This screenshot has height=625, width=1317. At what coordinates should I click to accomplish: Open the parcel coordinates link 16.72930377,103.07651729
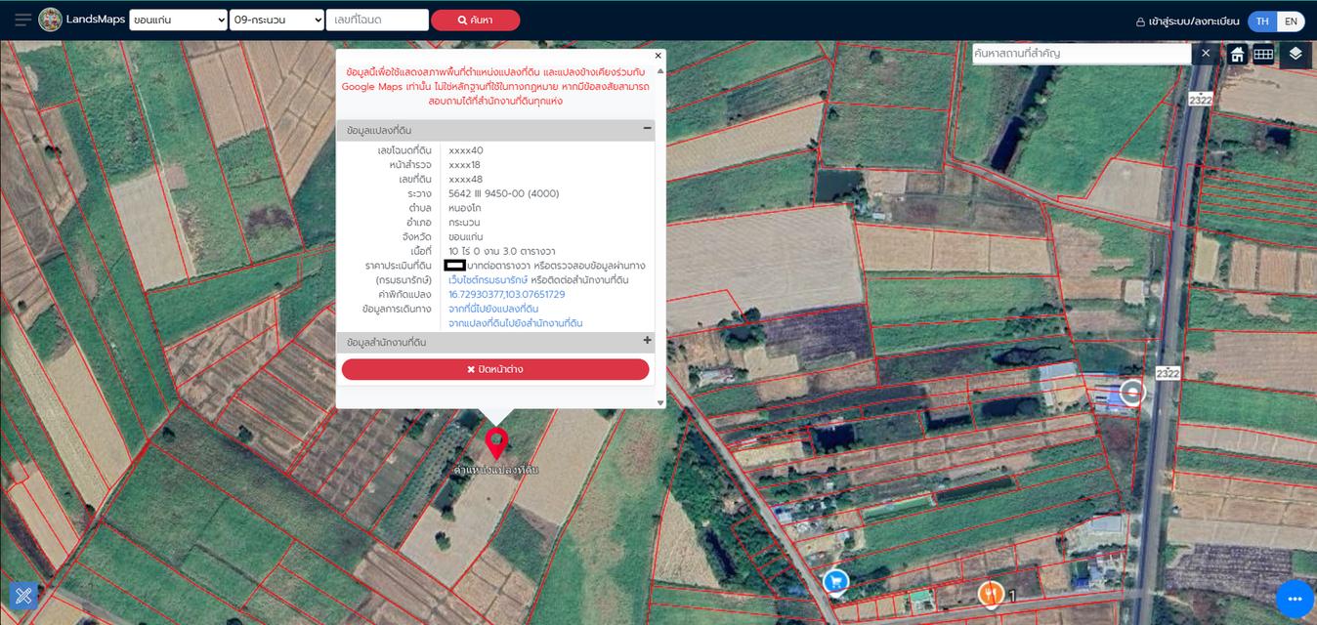(506, 294)
